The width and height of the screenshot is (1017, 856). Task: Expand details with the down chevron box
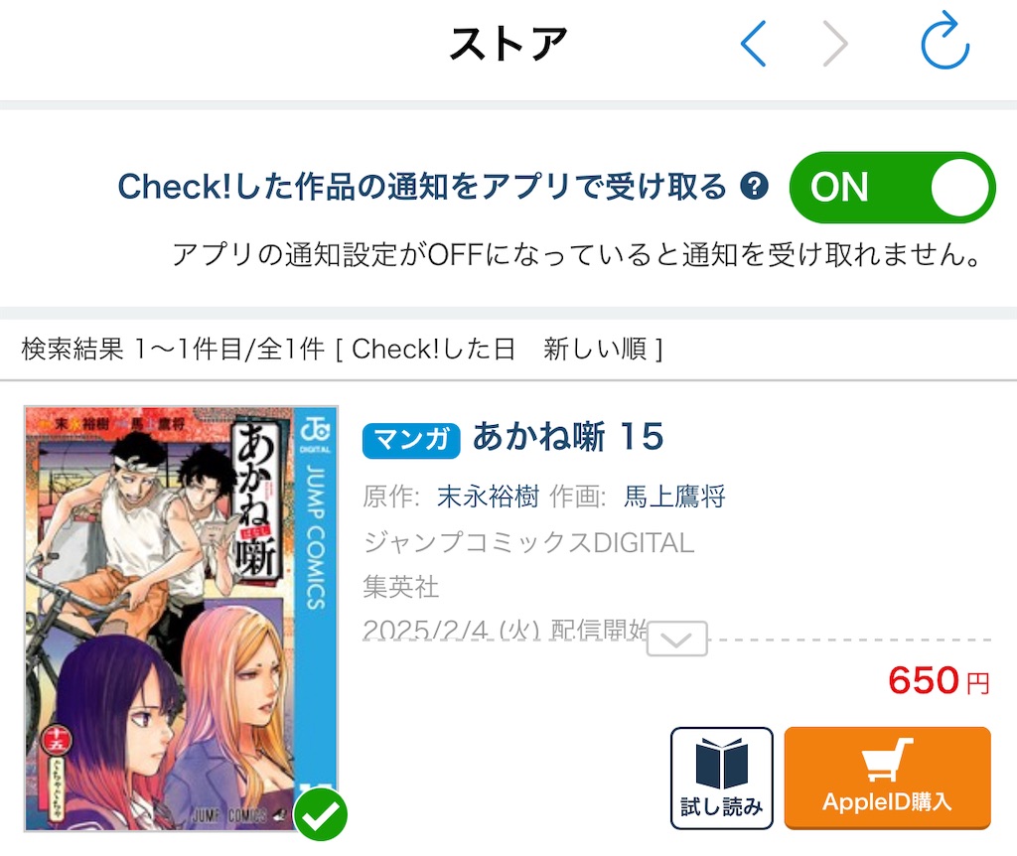coord(677,639)
